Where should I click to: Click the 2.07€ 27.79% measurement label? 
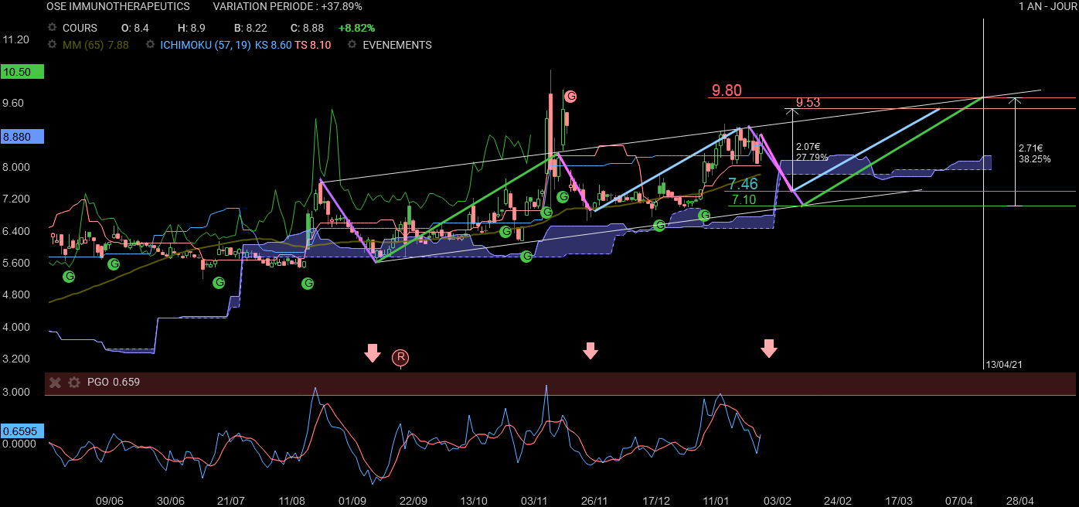[x=812, y=151]
